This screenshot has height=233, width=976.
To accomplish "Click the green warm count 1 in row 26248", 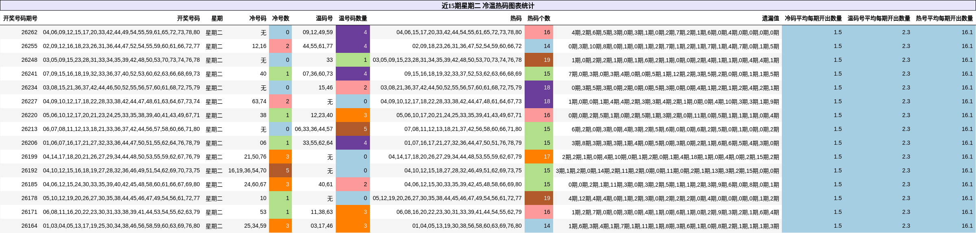I will tap(353, 60).
